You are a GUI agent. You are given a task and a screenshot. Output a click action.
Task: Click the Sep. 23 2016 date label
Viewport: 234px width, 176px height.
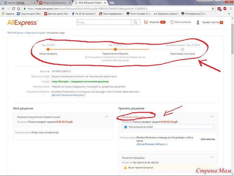(x=193, y=45)
